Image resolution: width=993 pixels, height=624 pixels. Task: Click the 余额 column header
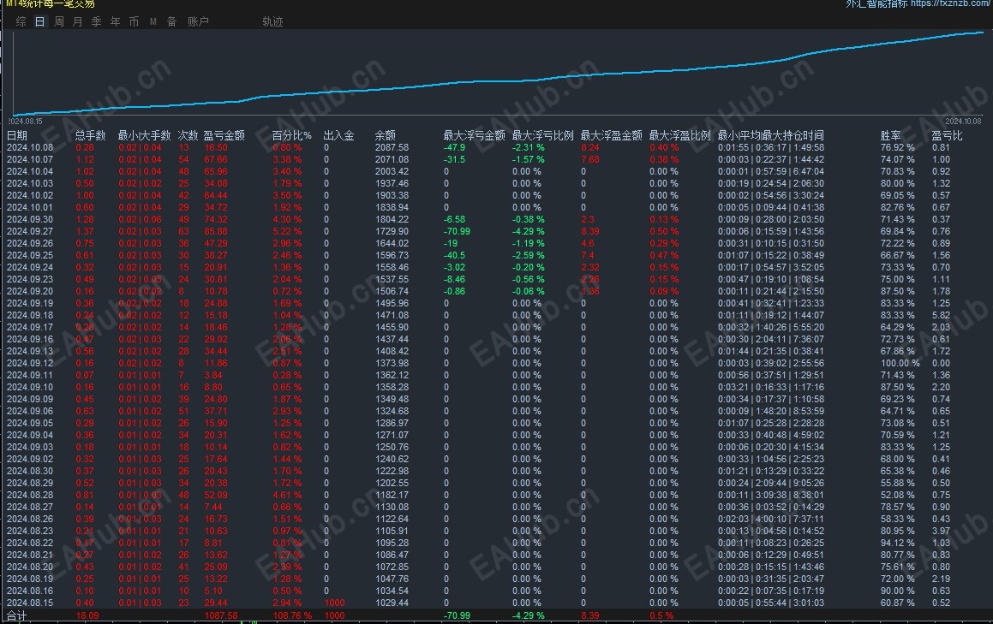[386, 135]
